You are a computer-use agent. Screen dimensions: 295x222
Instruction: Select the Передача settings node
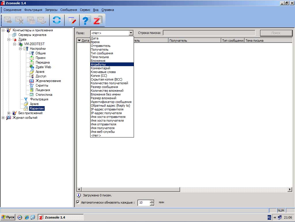tap(43, 62)
